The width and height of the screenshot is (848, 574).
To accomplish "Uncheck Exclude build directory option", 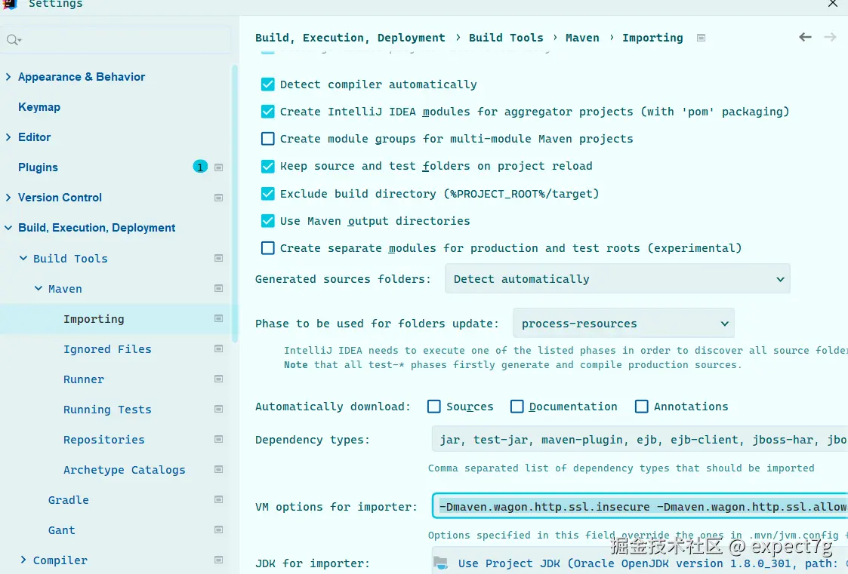I will click(x=268, y=193).
